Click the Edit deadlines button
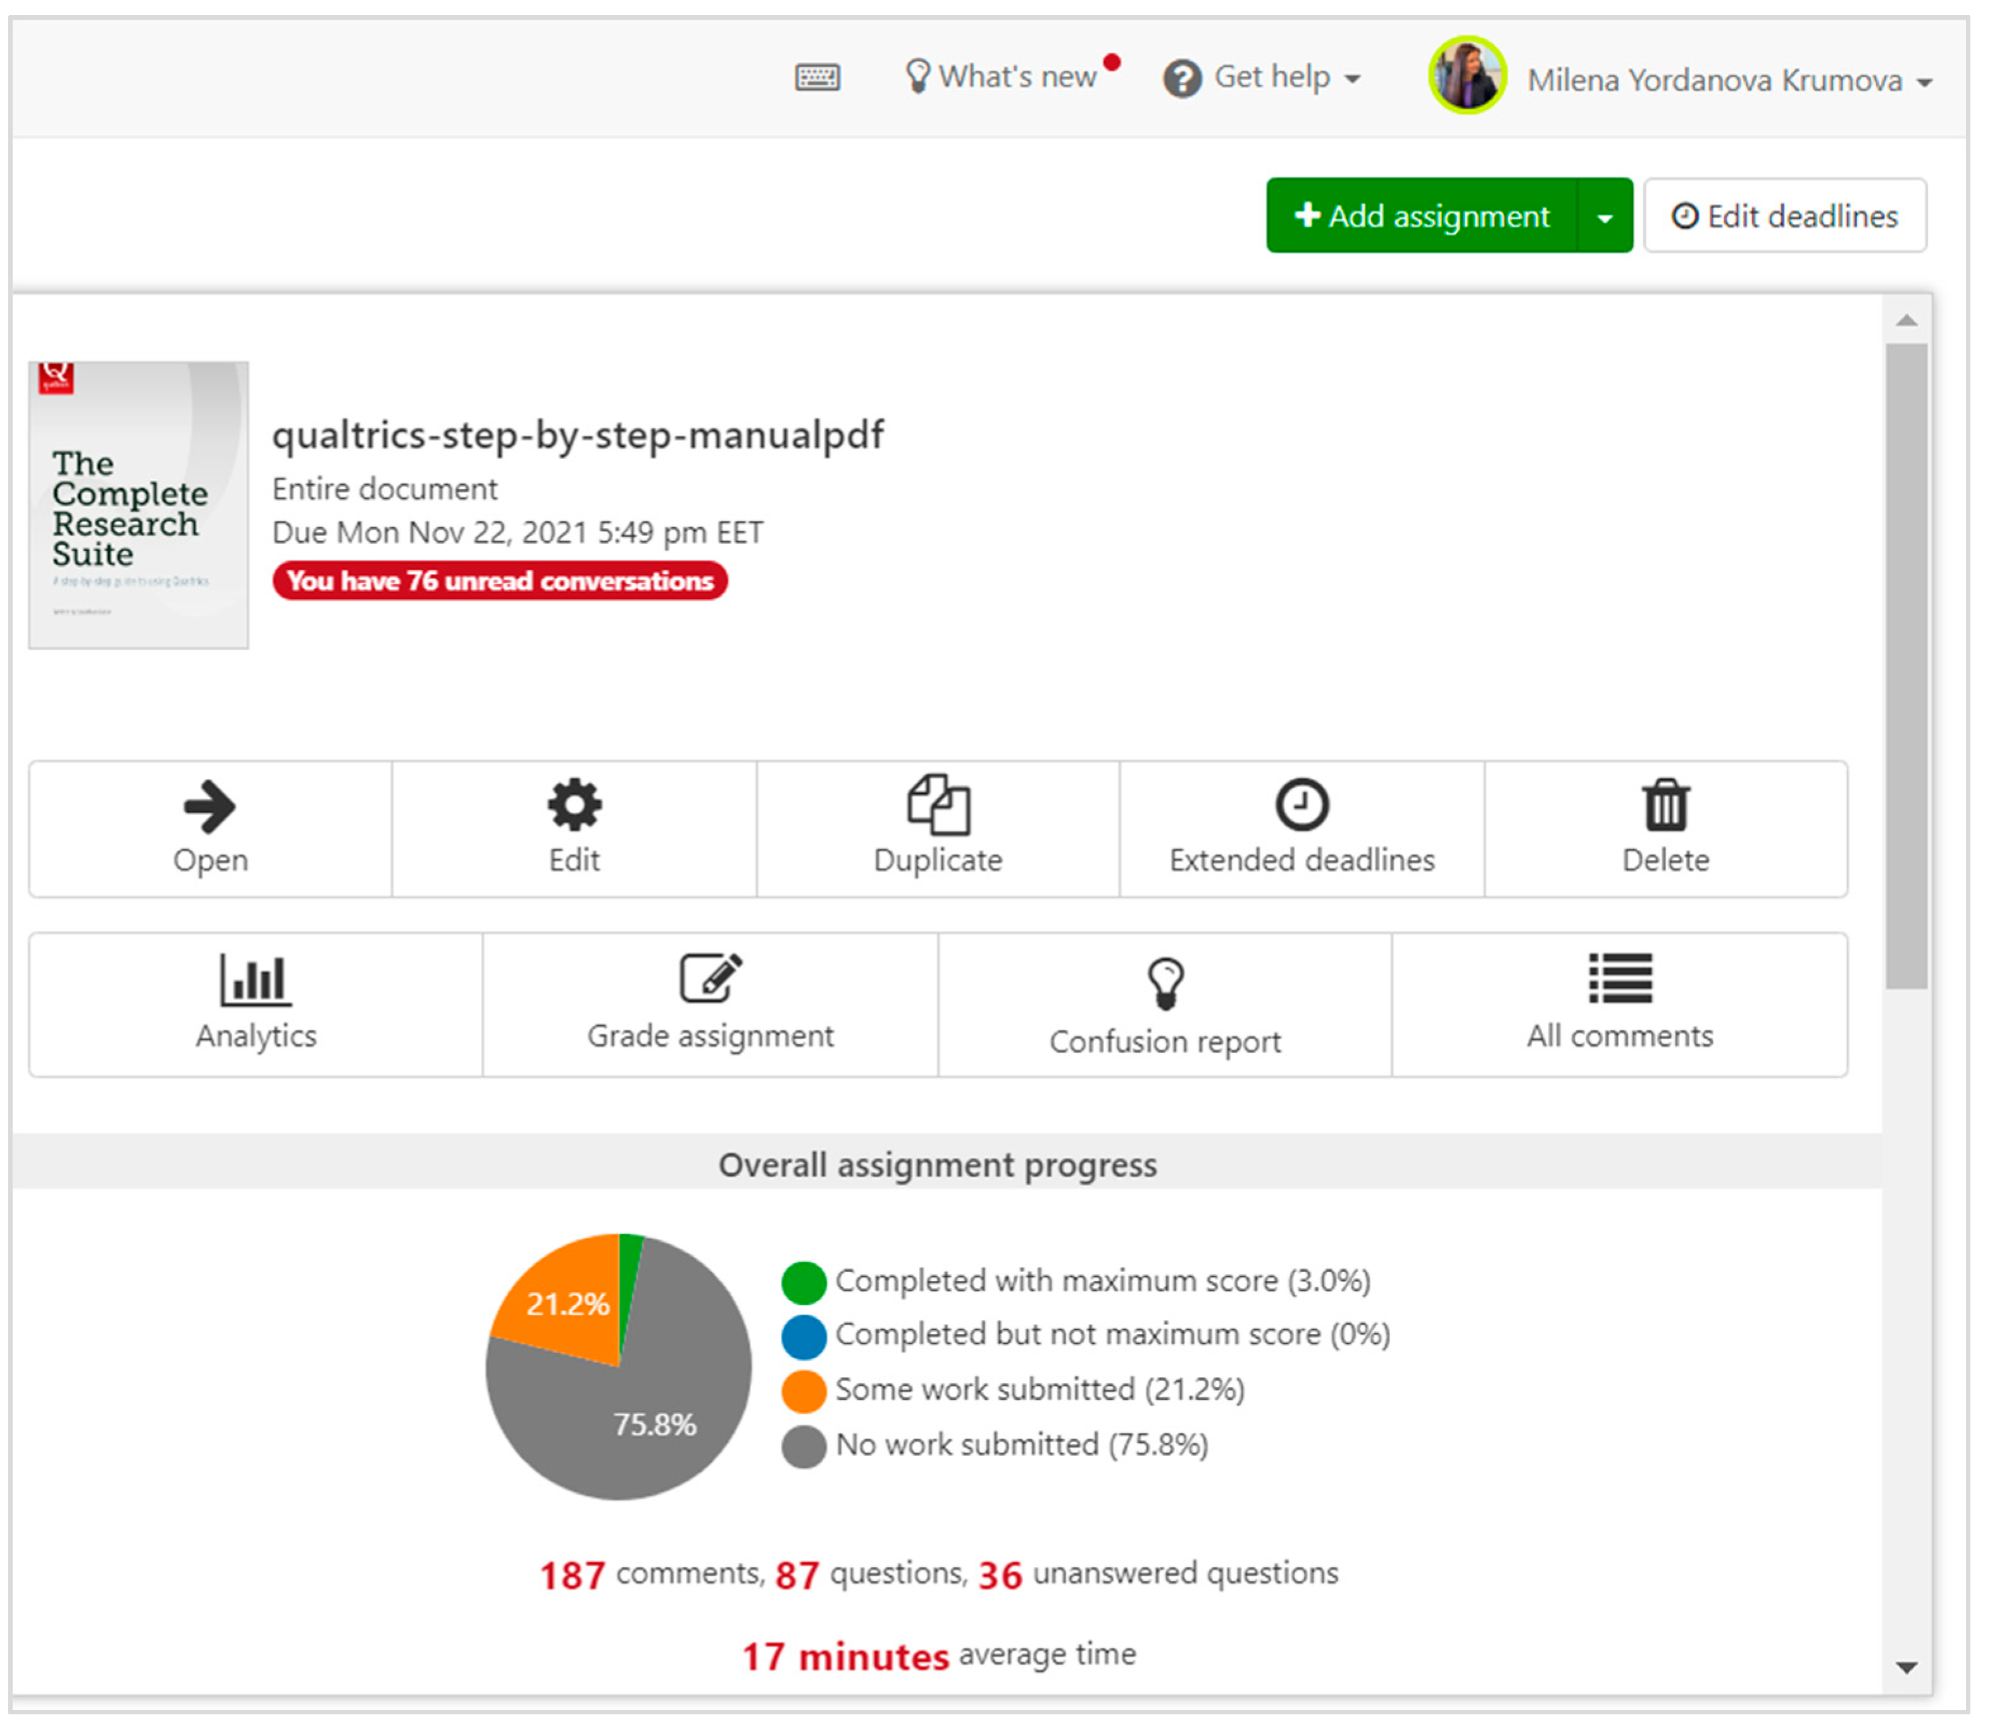This screenshot has height=1727, width=1990. coord(1785,217)
